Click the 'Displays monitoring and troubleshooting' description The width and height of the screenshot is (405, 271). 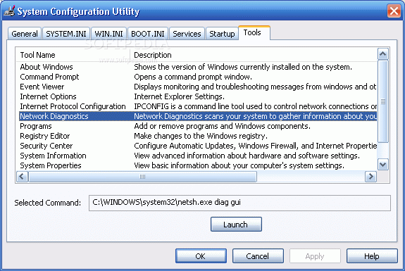pos(255,87)
